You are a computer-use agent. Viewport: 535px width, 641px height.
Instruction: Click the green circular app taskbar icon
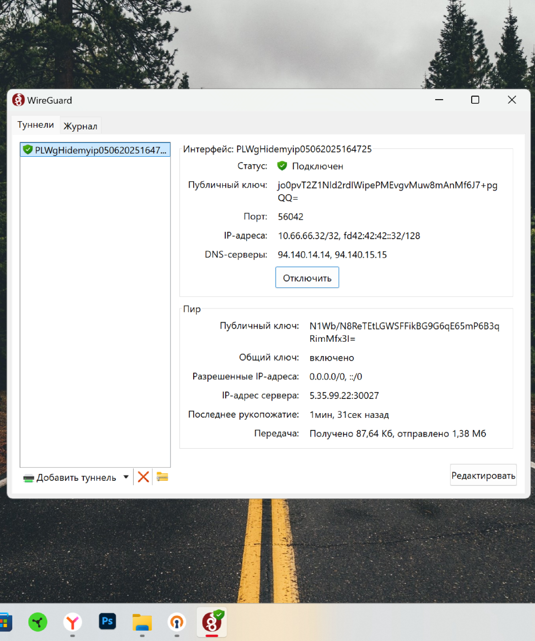pos(38,622)
